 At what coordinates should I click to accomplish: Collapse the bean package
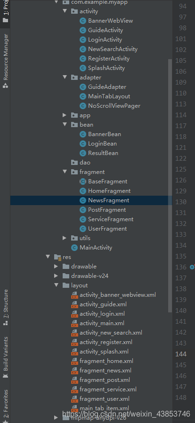pos(65,124)
